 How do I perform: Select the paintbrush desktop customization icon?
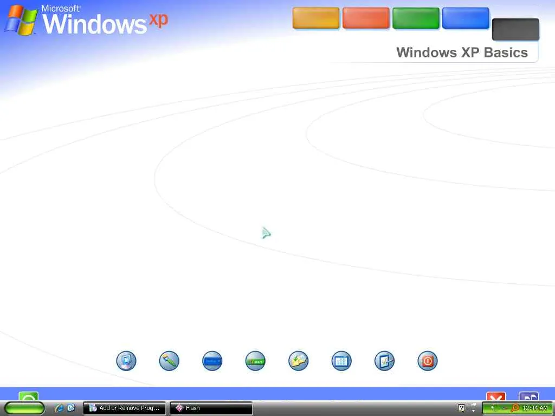click(x=169, y=361)
